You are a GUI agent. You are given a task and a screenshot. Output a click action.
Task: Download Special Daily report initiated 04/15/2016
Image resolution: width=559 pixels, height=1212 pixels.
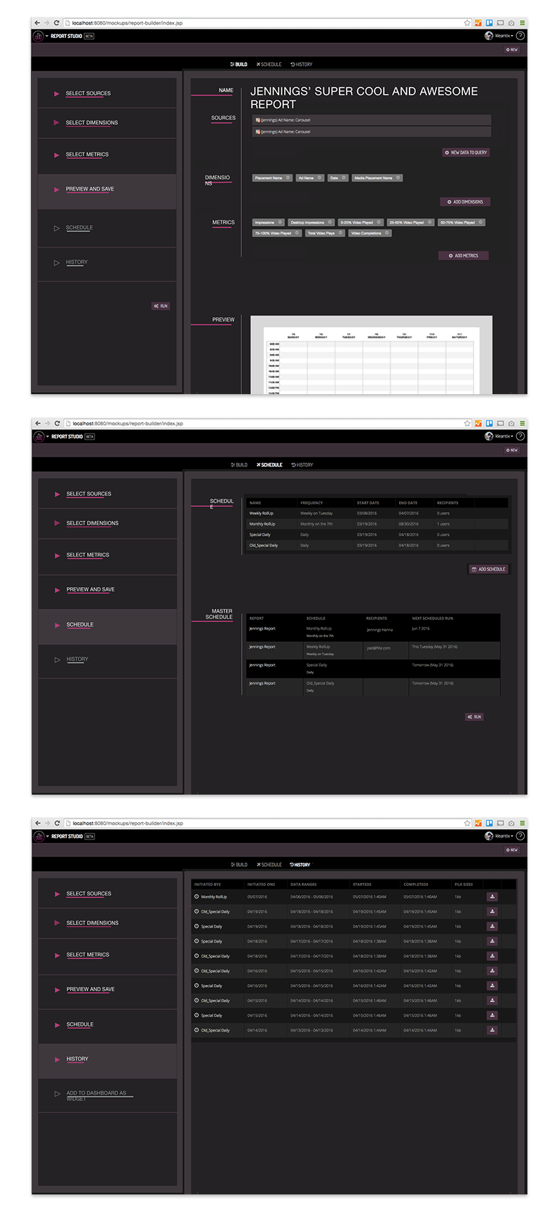pyautogui.click(x=492, y=1015)
